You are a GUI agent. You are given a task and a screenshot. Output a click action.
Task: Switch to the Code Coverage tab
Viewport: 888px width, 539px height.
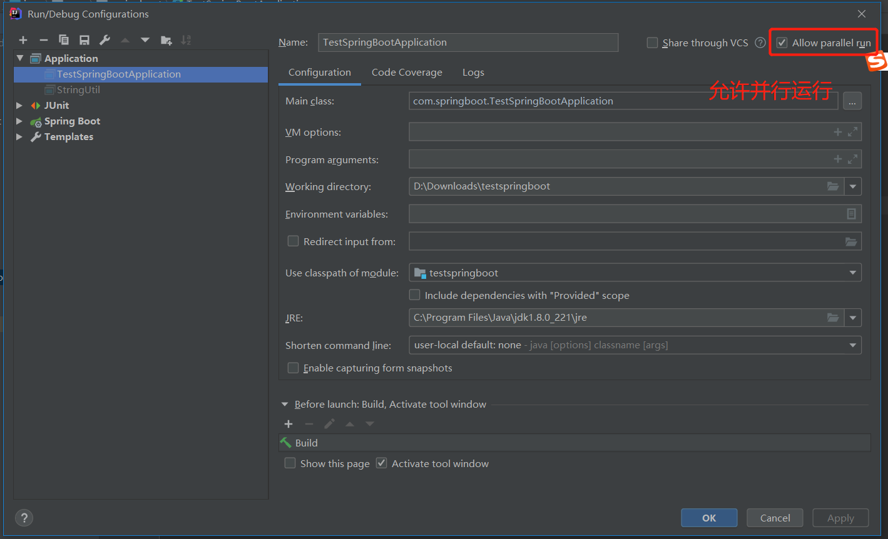click(x=407, y=72)
